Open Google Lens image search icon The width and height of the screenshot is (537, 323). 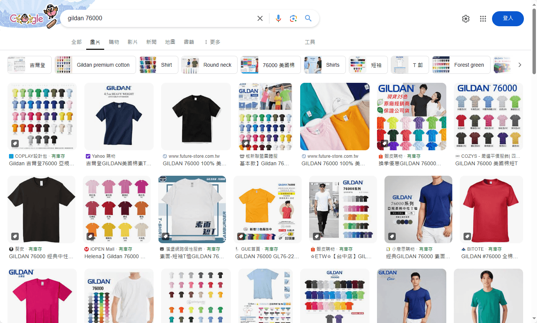[x=293, y=18]
